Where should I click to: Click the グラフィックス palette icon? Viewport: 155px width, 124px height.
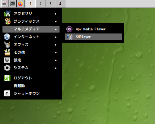[7, 21]
